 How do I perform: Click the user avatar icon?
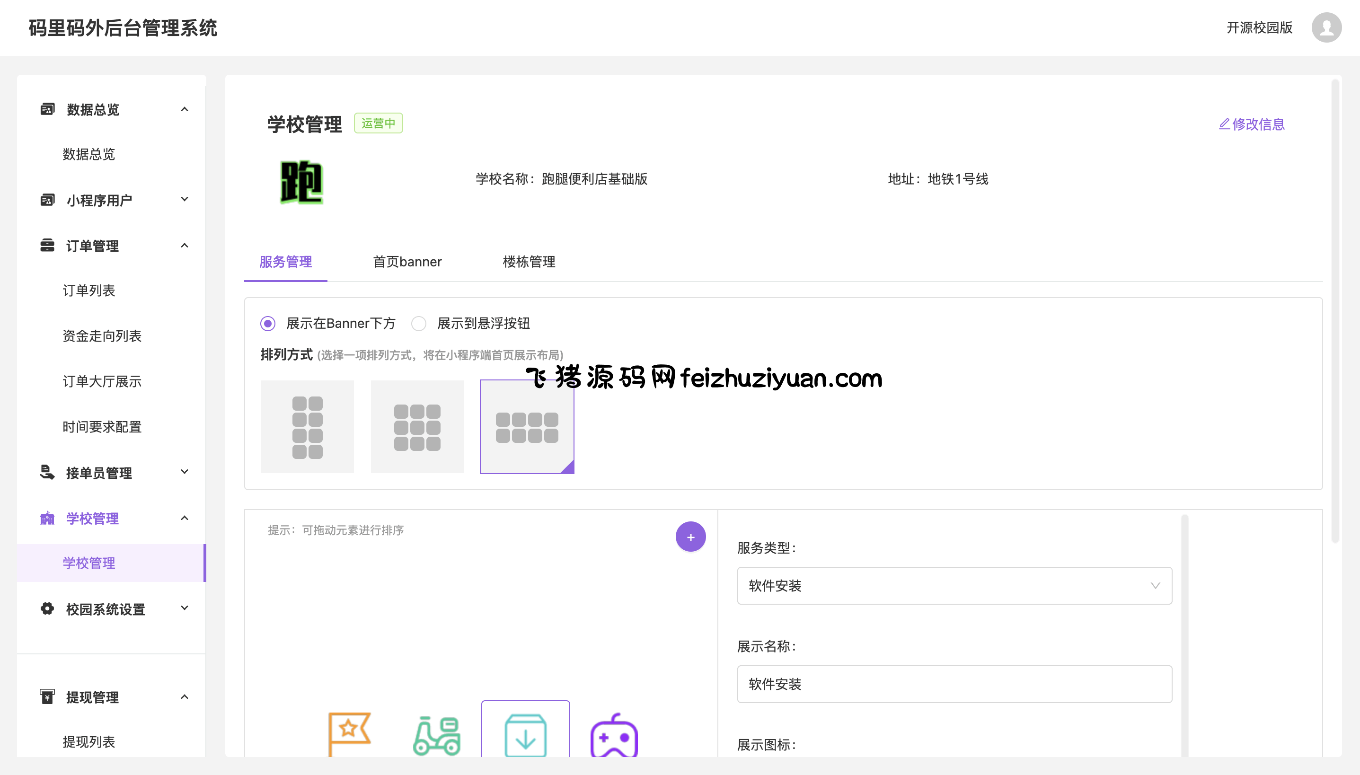click(x=1326, y=27)
